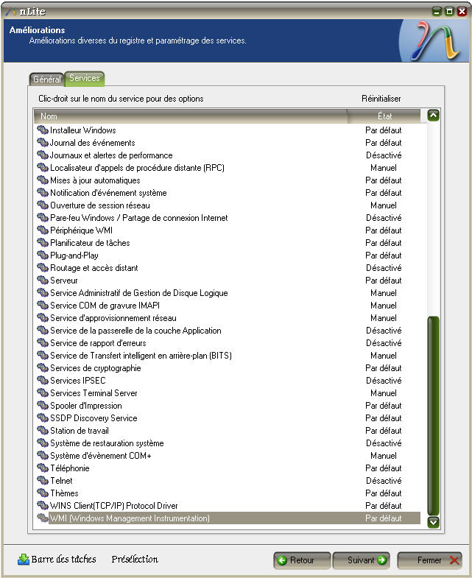Click the gear icon next to Plug-and-Play
472x578 pixels.
pos(43,255)
